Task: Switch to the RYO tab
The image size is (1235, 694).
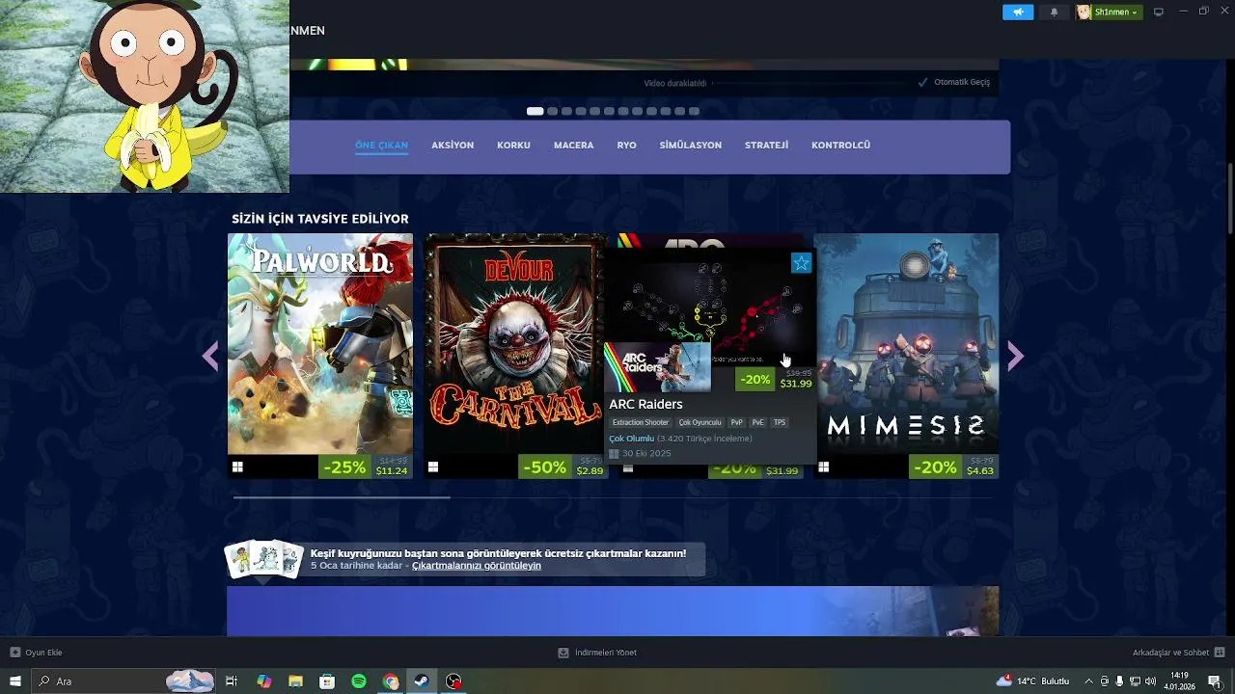Action: (x=626, y=145)
